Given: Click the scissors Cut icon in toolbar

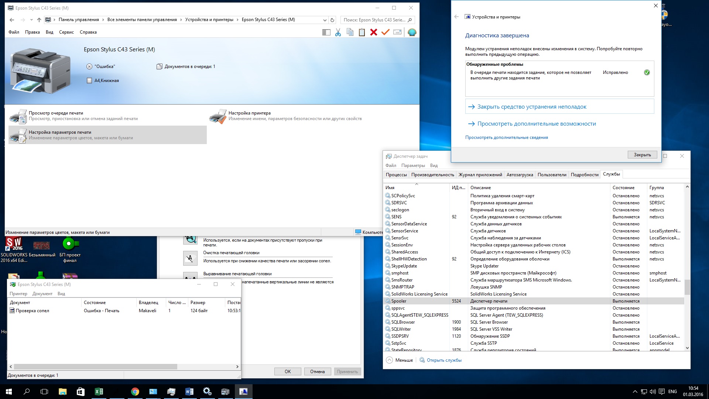Looking at the screenshot, I should point(338,33).
